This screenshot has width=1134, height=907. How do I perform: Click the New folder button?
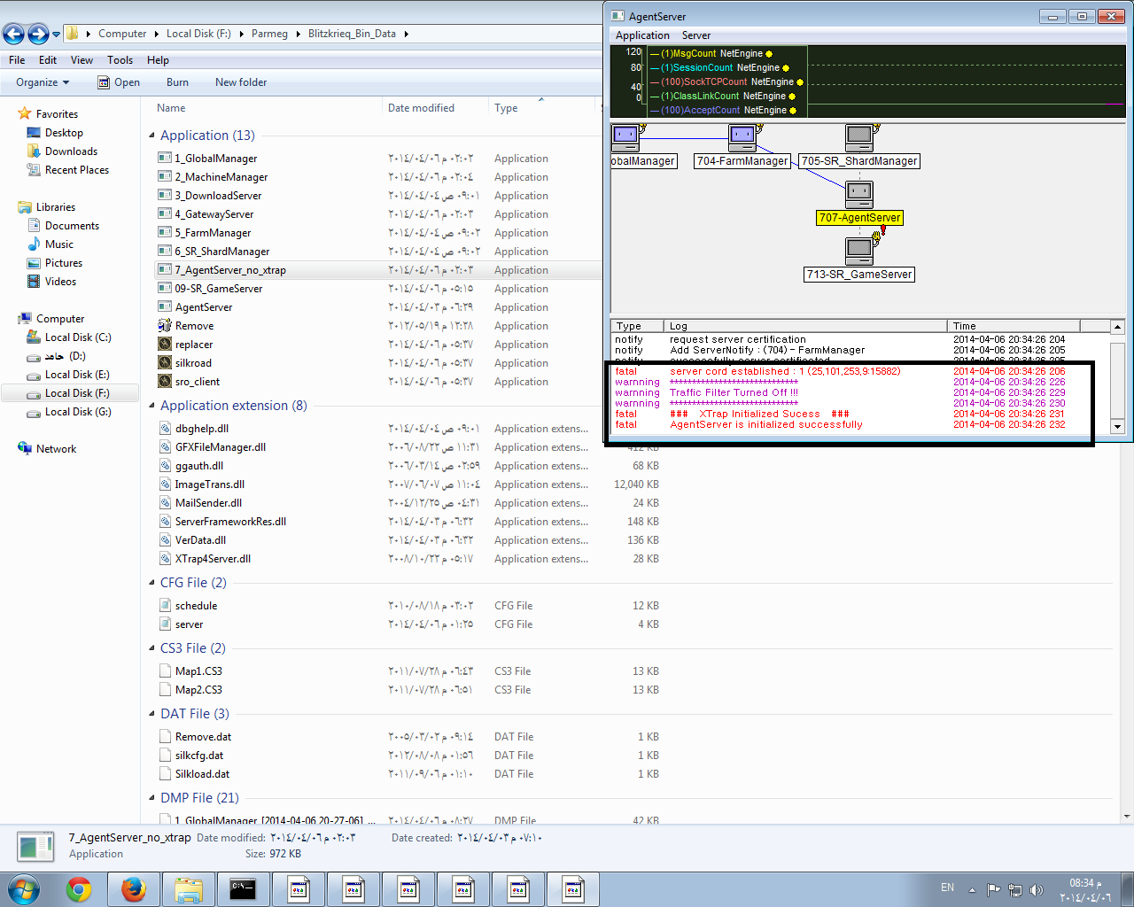[x=240, y=82]
